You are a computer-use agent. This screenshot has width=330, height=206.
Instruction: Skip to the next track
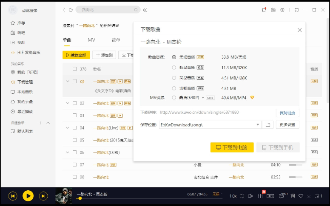click(43, 196)
